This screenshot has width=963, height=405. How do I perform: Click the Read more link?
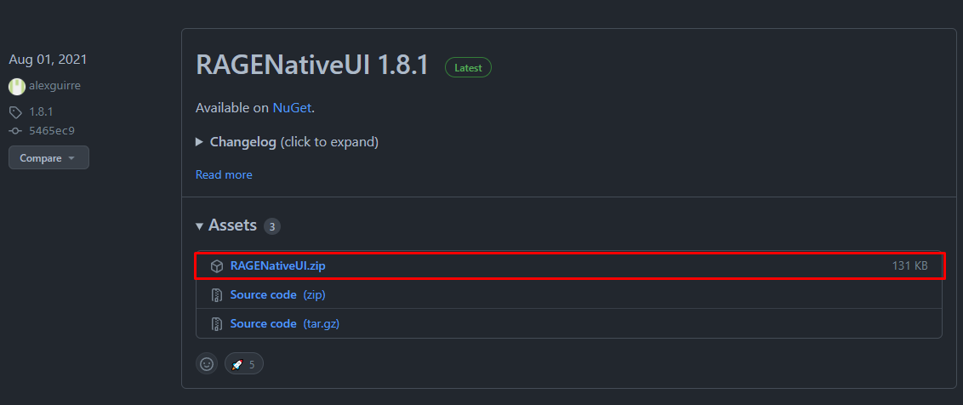(224, 174)
